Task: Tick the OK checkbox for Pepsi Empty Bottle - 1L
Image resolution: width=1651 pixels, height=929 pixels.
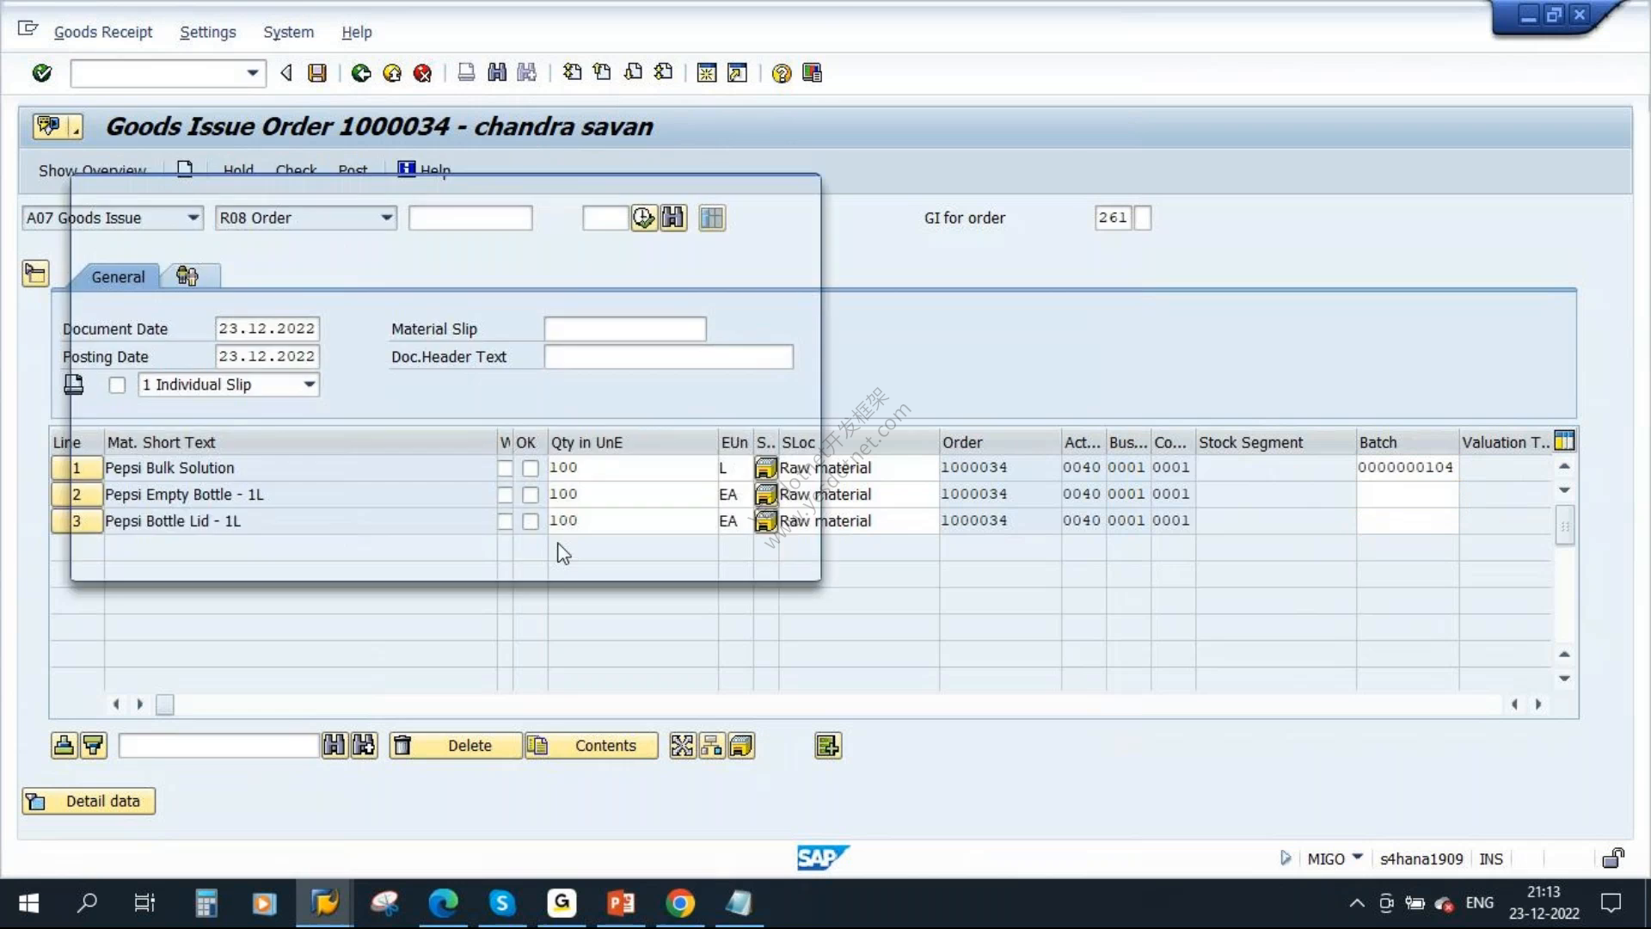Action: pos(531,495)
